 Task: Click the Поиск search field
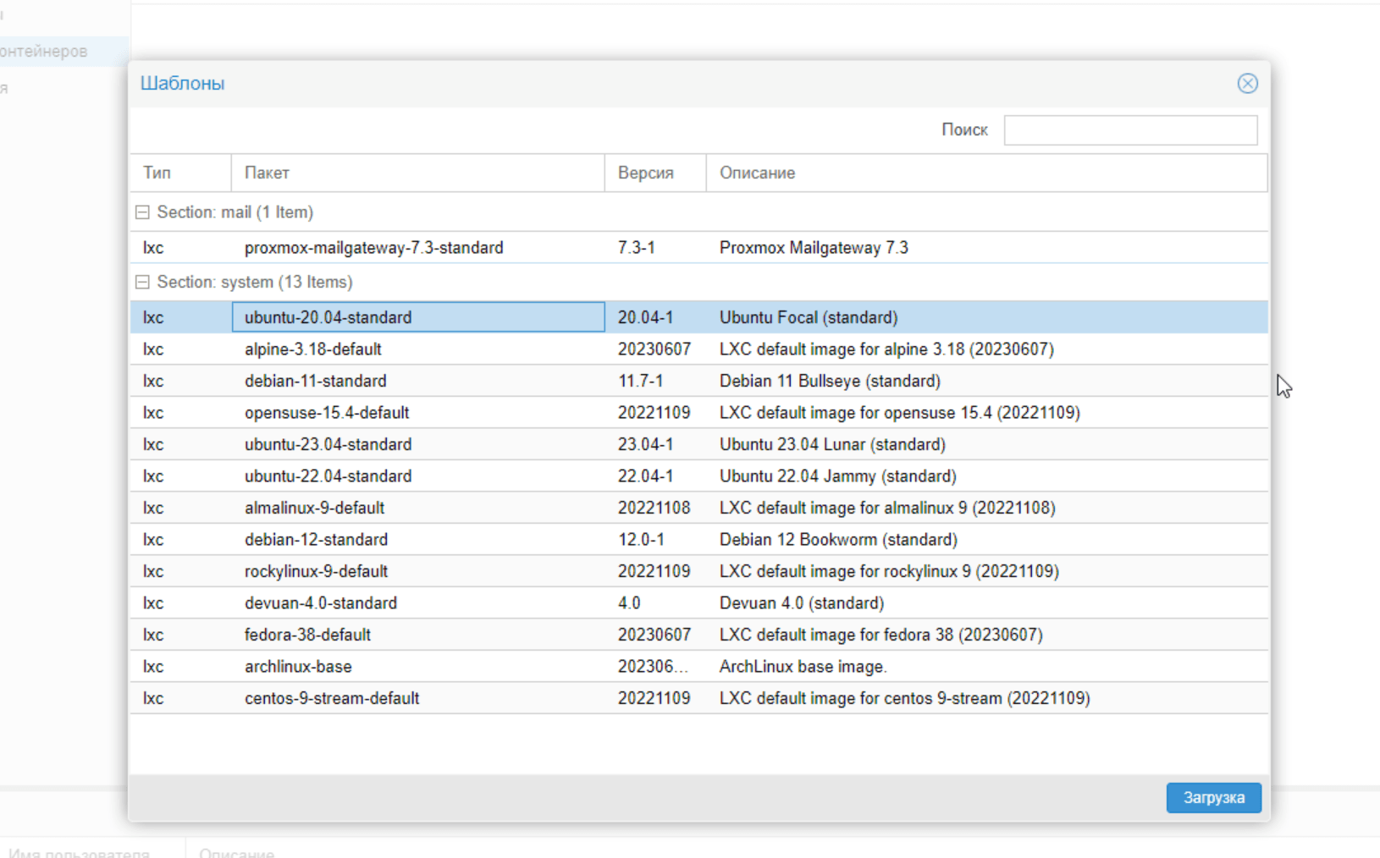point(1130,130)
